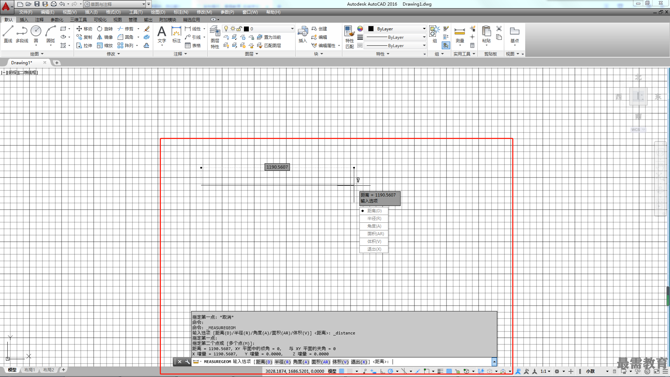Click the layer 0 black color square
Viewport: 670px width, 377px height.
pyautogui.click(x=246, y=29)
